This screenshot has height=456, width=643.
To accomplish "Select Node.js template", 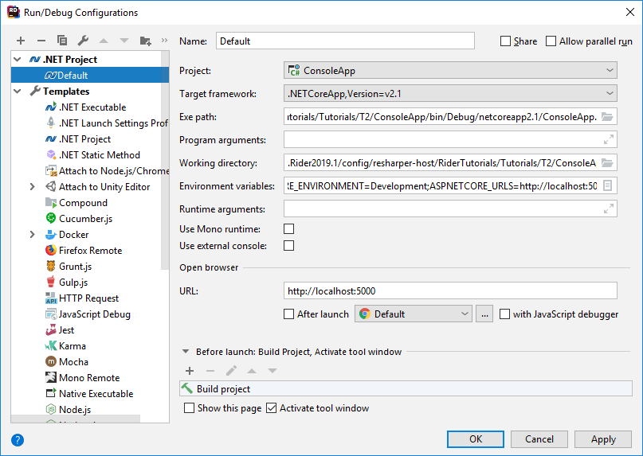I will (68, 410).
